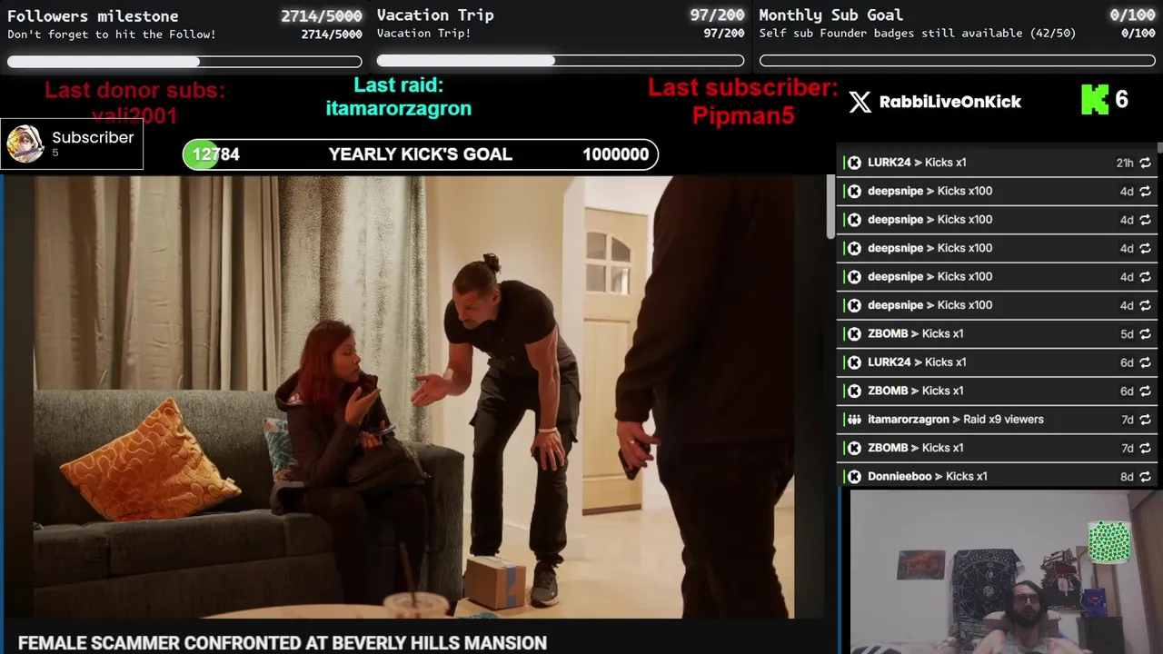Click the green Kick logo icon
This screenshot has width=1163, height=654.
click(x=1095, y=100)
